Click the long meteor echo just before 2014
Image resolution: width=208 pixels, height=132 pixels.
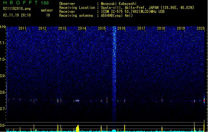pyautogui.click(x=77, y=101)
